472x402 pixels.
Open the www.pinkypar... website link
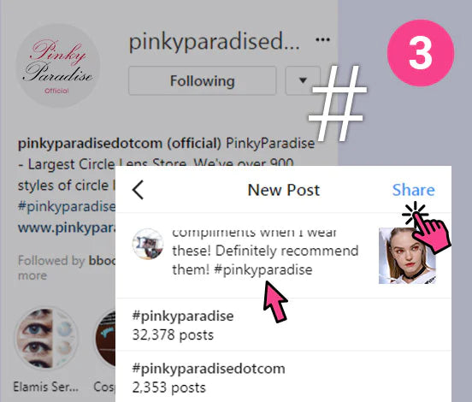click(x=67, y=228)
